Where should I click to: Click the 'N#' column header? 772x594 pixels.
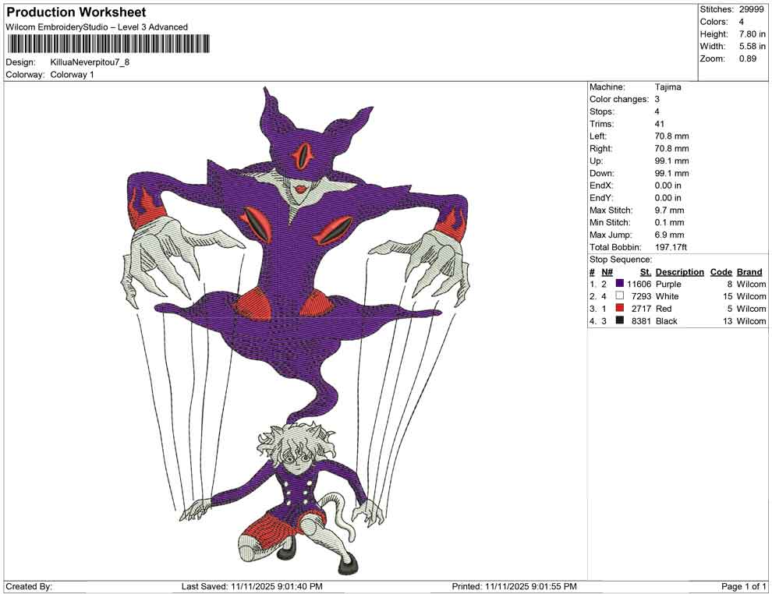tap(607, 272)
